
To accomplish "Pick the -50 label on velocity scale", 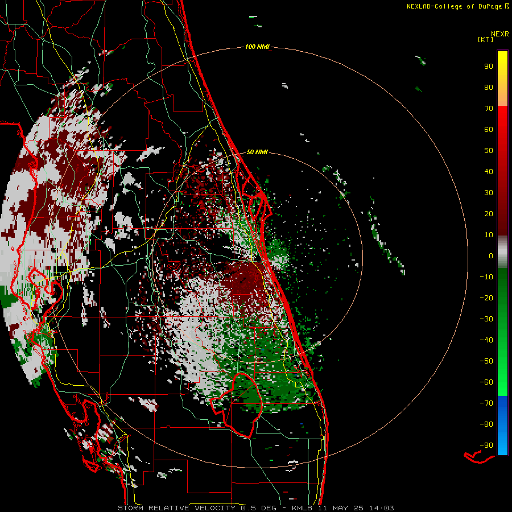I will pyautogui.click(x=486, y=361).
